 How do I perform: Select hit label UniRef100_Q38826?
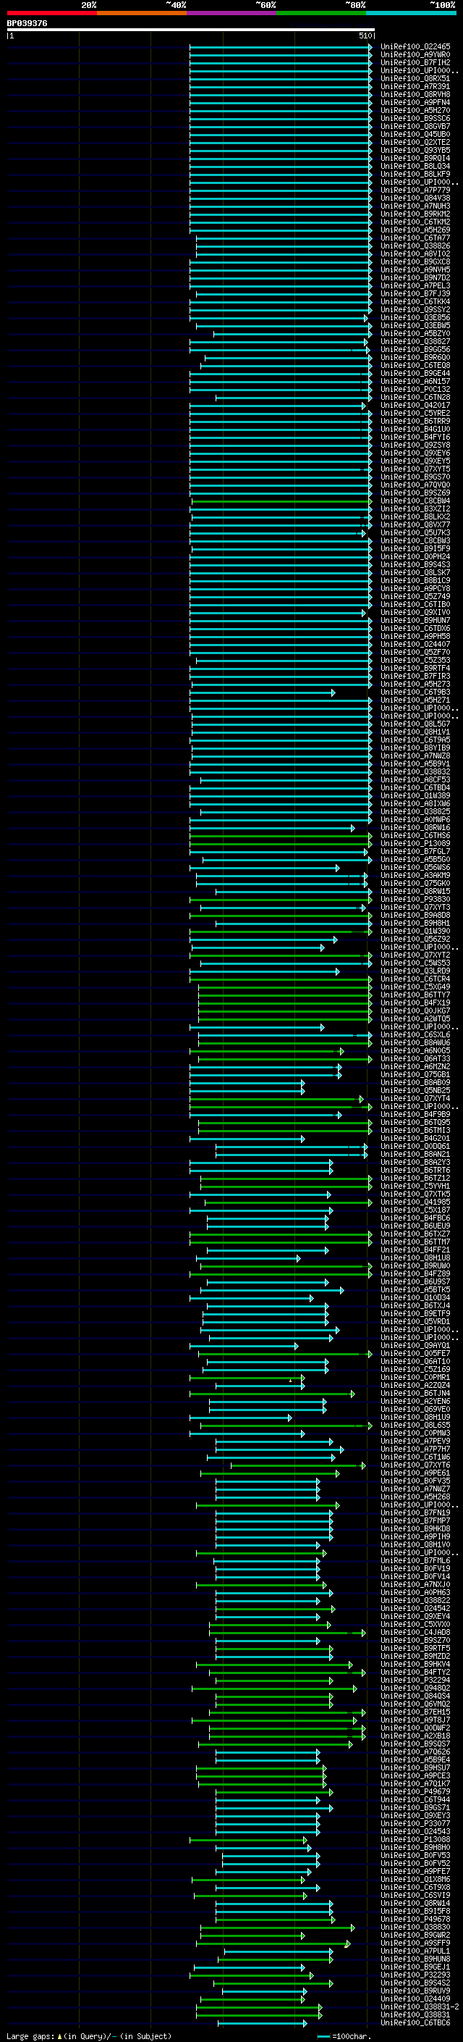(x=415, y=246)
